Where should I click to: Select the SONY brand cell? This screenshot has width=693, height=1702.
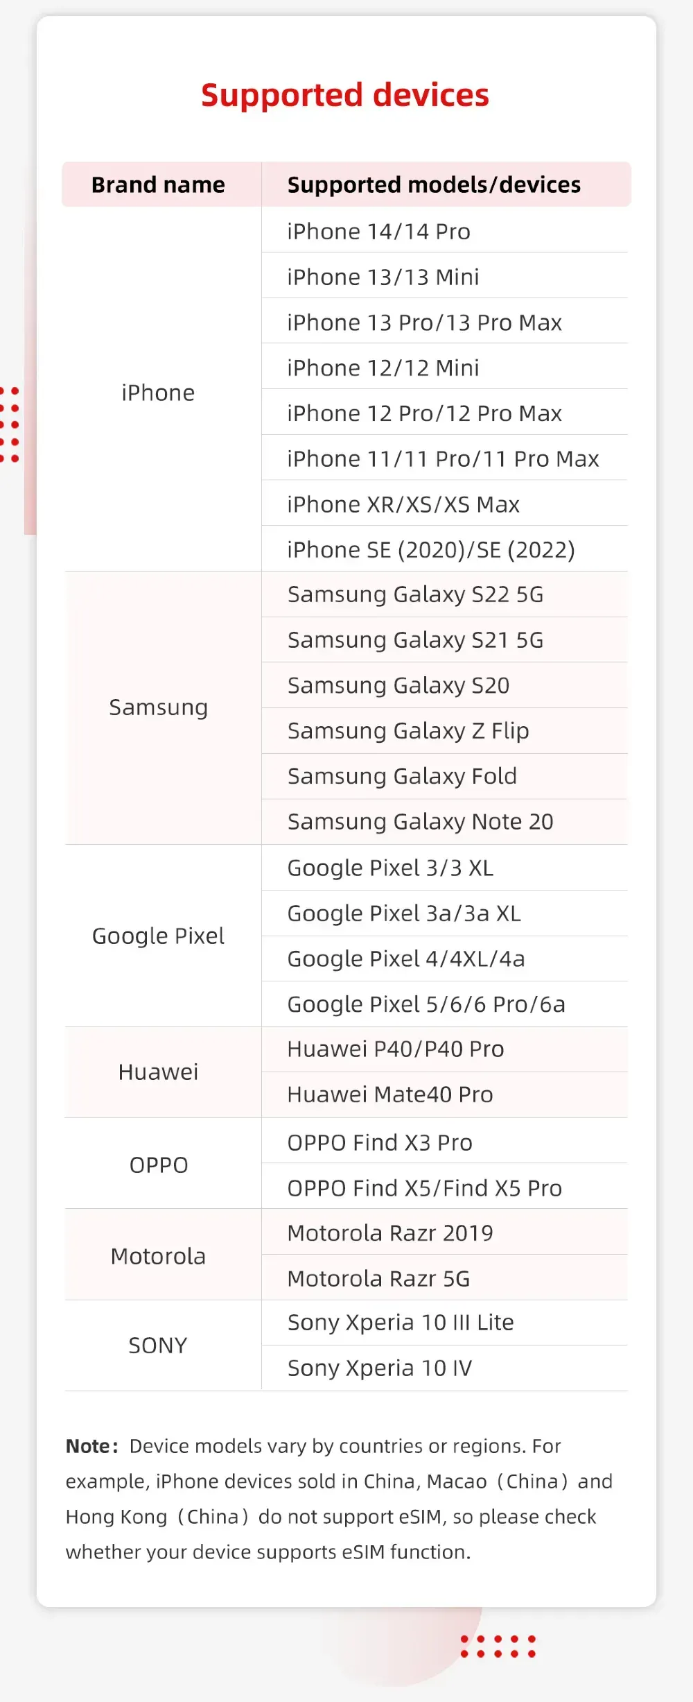(x=158, y=1346)
